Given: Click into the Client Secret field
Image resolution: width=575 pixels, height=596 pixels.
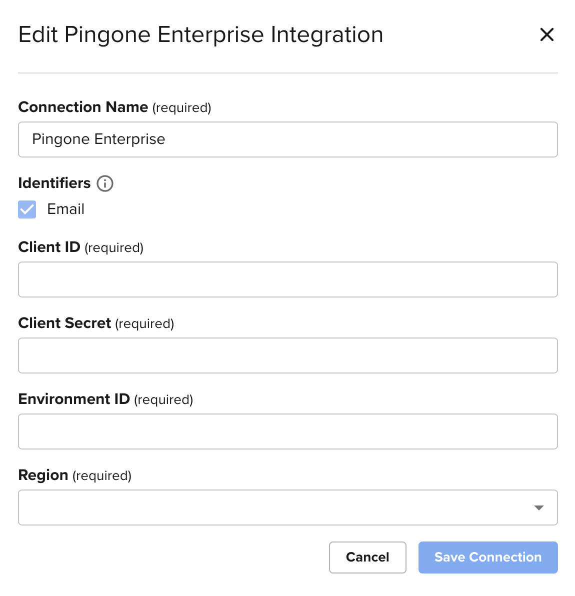Looking at the screenshot, I should [x=287, y=355].
